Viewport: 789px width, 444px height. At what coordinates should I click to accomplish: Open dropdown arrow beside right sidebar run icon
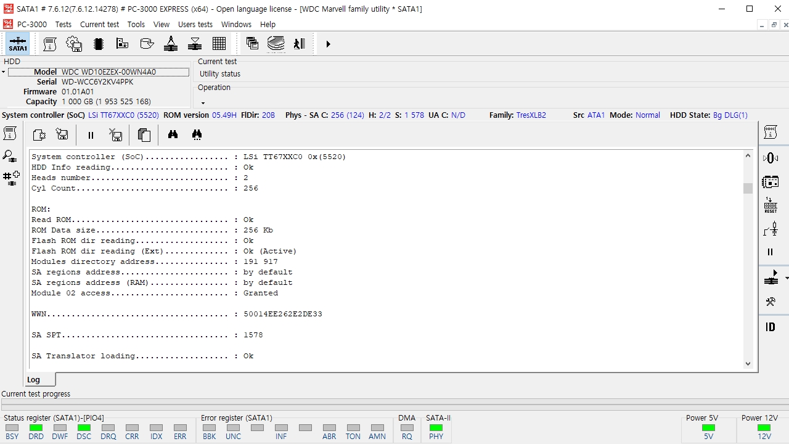(787, 279)
